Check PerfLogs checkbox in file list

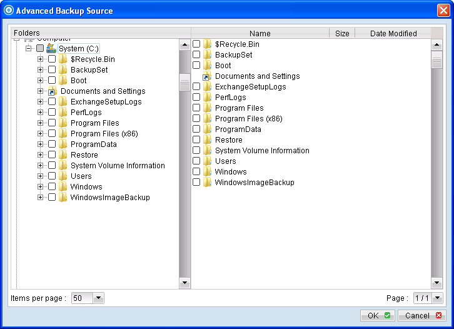click(196, 97)
